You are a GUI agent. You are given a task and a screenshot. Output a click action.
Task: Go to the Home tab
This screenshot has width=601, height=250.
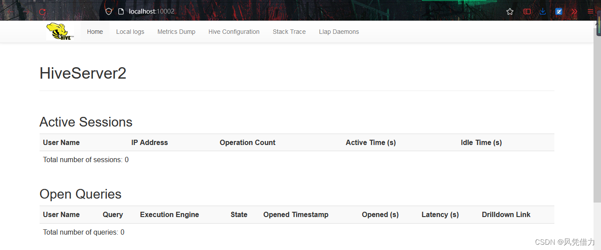[95, 32]
